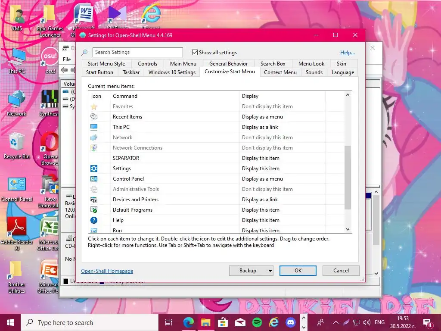Viewport: 441px width, 331px height.
Task: Open the Backup dropdown arrow
Action: [270, 271]
